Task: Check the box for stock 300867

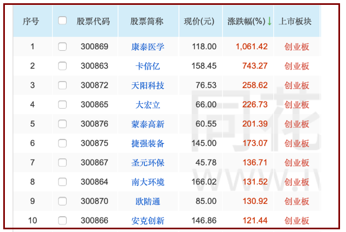Action: pyautogui.click(x=62, y=163)
